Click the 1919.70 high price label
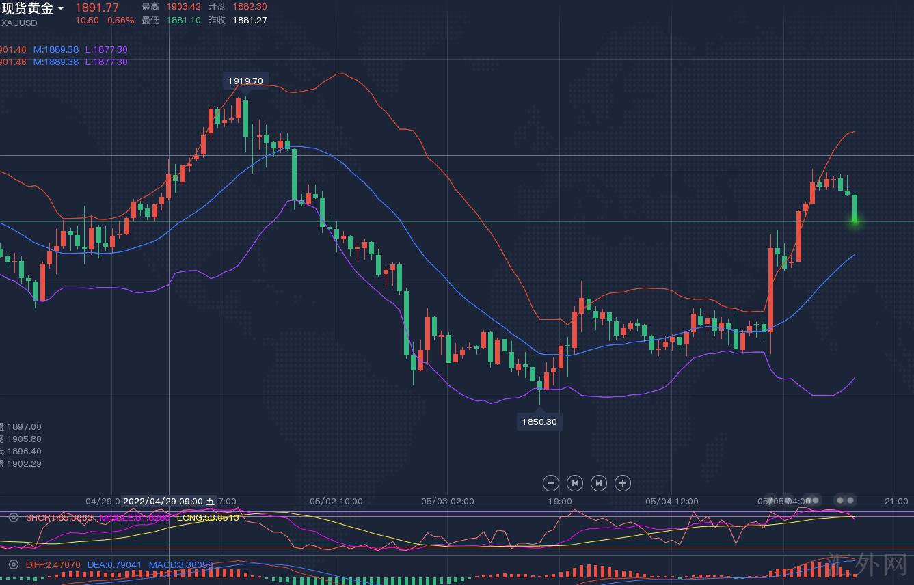914x585 pixels. click(x=245, y=81)
